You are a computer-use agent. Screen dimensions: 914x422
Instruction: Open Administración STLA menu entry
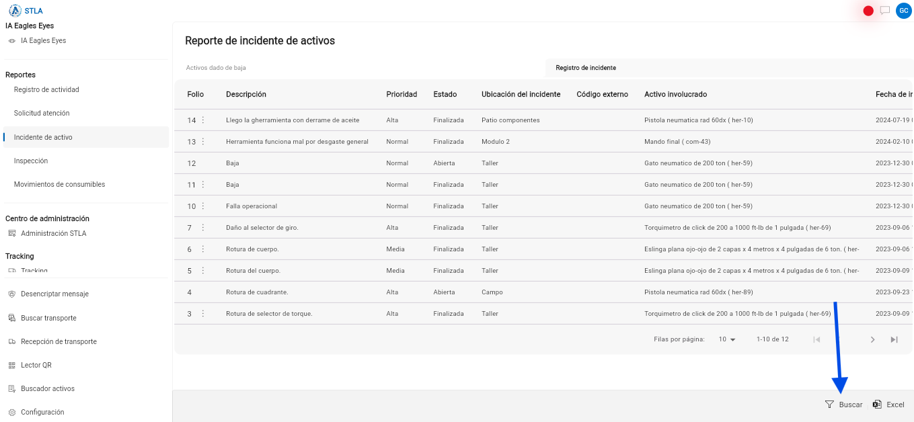pos(54,233)
